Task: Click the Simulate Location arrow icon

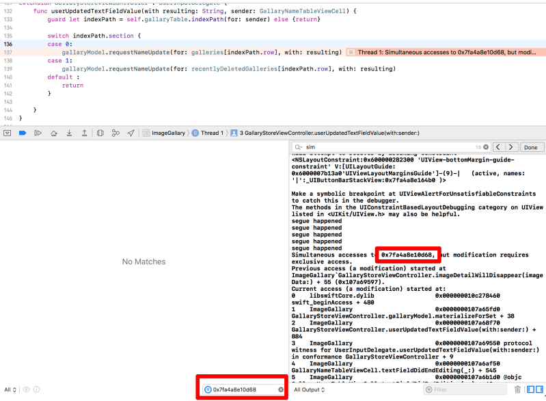Action: coord(131,133)
